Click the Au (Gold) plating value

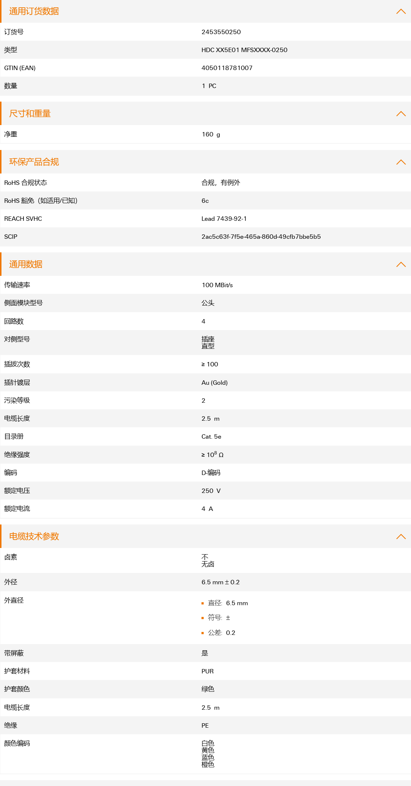[x=214, y=383]
